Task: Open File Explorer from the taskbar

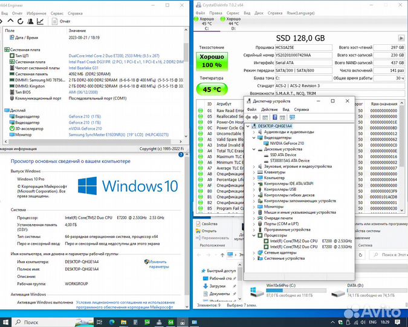Action: tap(123, 322)
